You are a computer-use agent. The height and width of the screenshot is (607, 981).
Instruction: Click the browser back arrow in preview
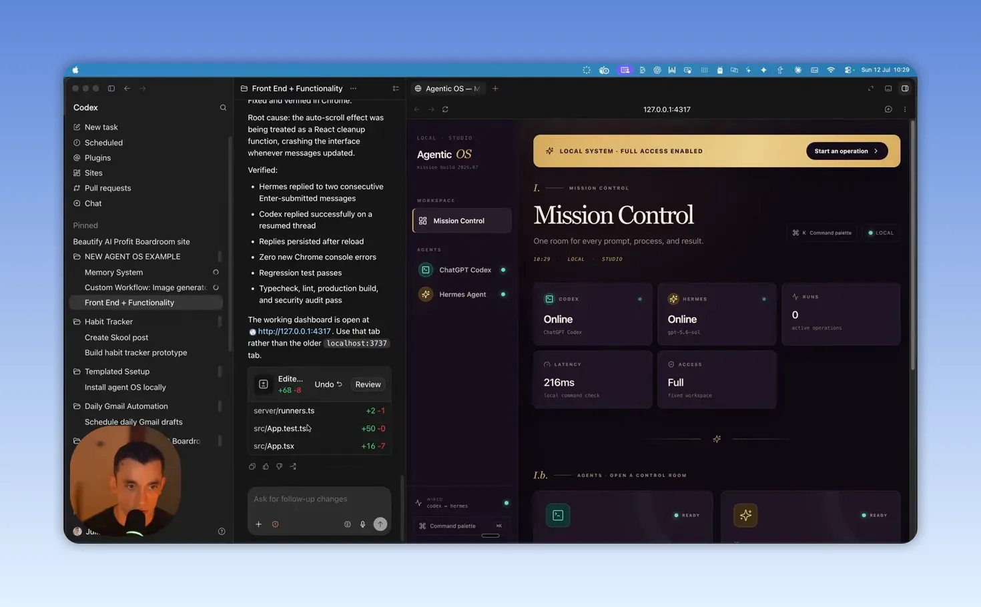[416, 109]
